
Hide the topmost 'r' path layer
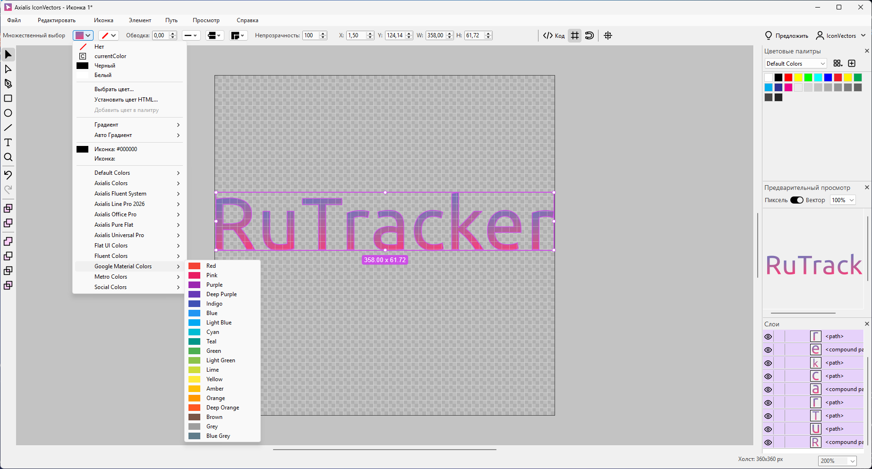(x=768, y=337)
